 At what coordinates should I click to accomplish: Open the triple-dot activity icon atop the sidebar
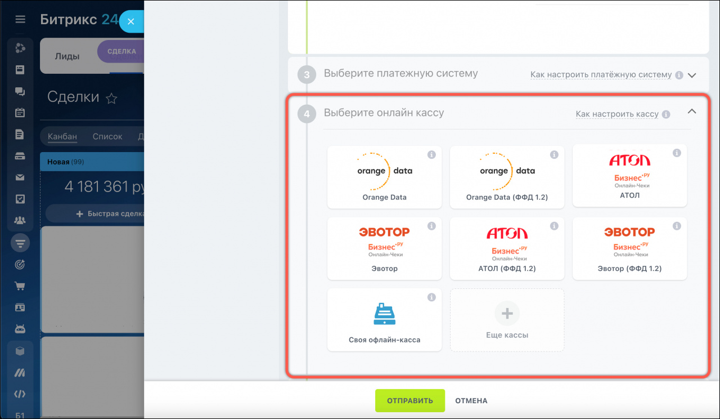[20, 48]
